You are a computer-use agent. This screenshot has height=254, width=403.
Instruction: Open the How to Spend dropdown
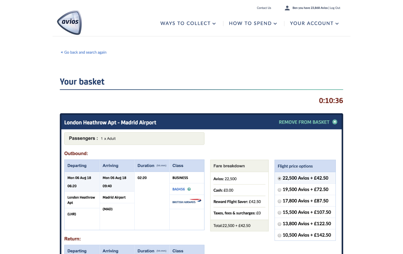coord(253,24)
